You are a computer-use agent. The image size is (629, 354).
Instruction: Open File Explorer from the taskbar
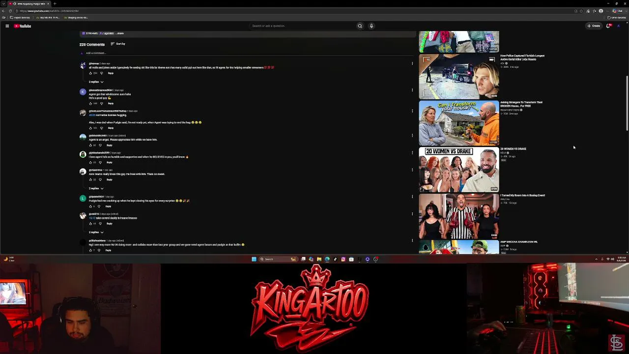[x=319, y=259]
